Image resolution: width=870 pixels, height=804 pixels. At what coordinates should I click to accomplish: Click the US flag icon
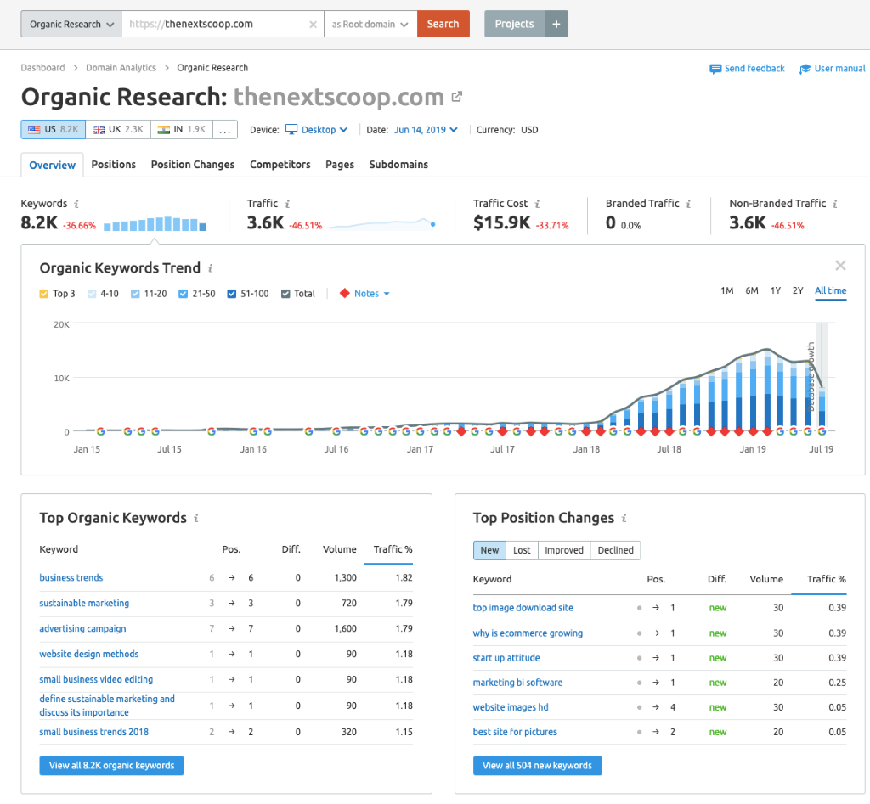pyautogui.click(x=34, y=129)
